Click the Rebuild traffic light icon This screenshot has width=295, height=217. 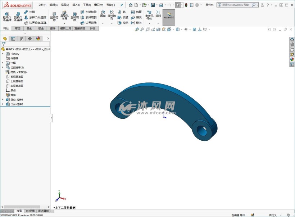(x=186, y=5)
